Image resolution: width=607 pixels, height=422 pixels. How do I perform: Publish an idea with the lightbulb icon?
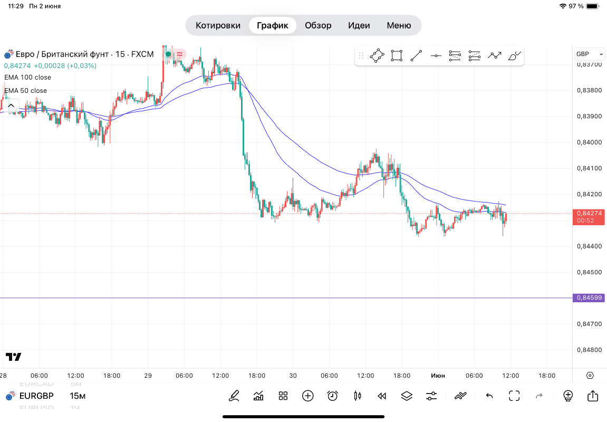568,396
